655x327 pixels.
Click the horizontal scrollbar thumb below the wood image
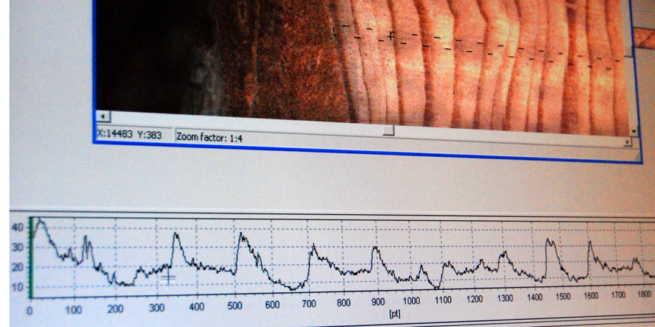coord(389,131)
